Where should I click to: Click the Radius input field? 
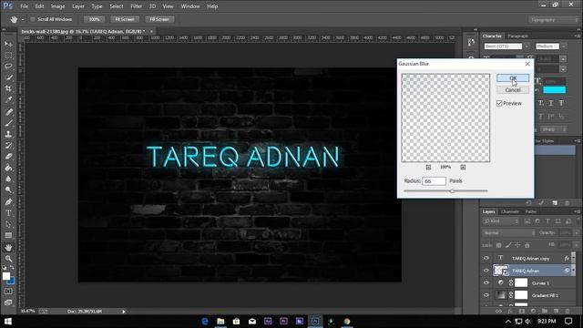434,180
